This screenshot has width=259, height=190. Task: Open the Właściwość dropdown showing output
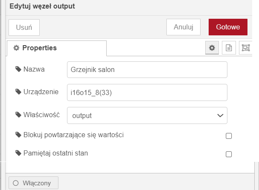click(x=147, y=115)
